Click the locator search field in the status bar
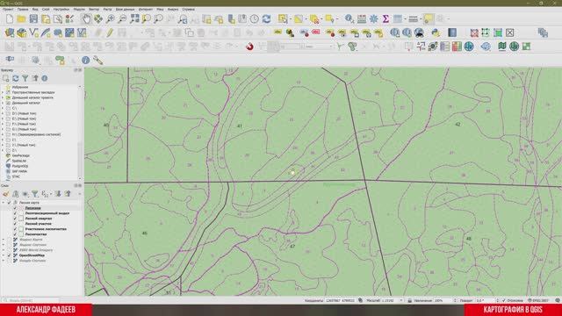Image resolution: width=562 pixels, height=316 pixels. coord(31,300)
